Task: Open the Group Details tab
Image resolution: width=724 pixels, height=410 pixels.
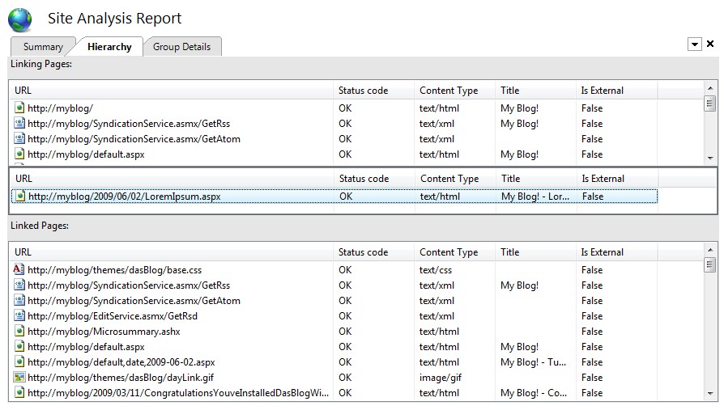Action: [182, 47]
